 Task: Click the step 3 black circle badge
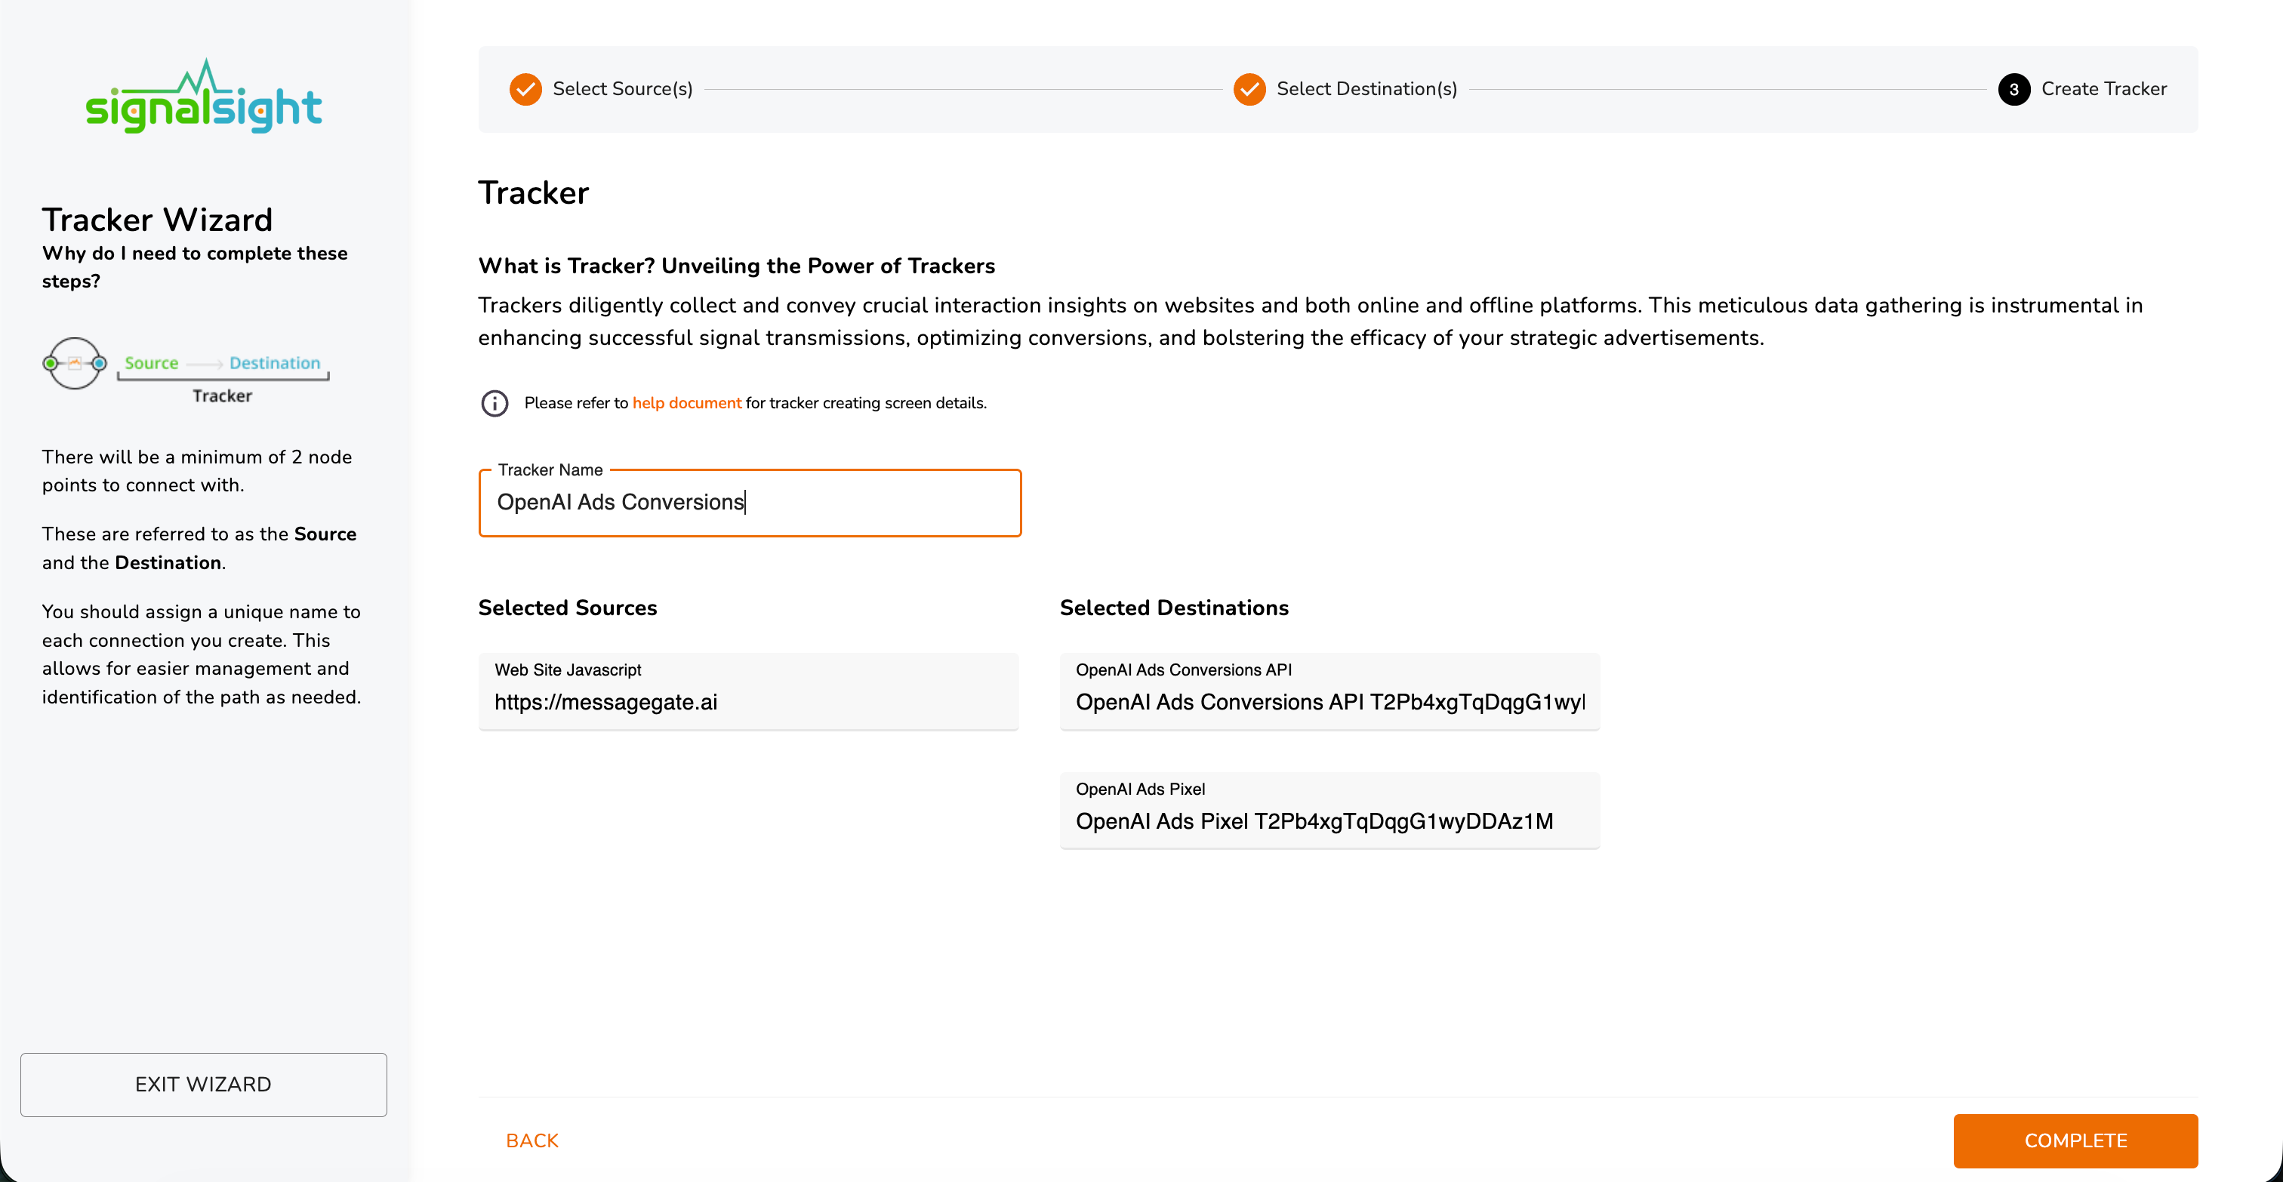pos(2013,90)
